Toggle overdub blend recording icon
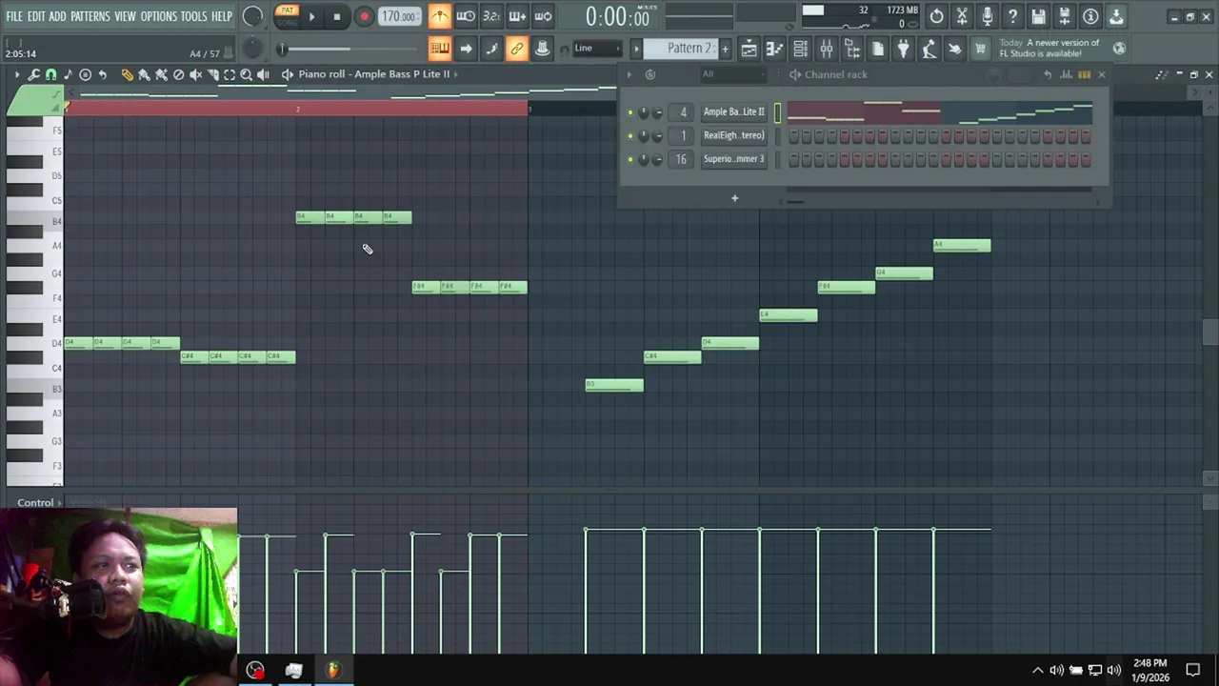Image resolution: width=1219 pixels, height=686 pixels. click(517, 16)
